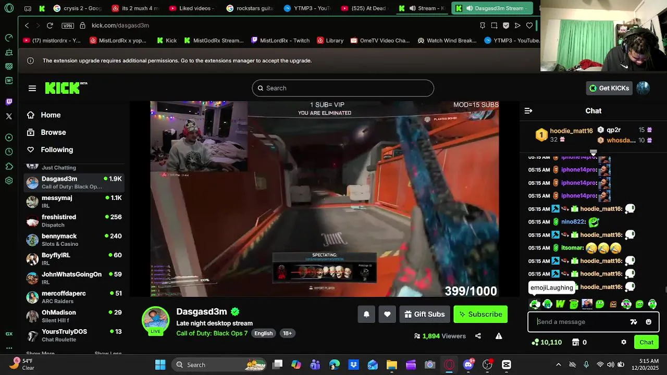Open Browse in Kick sidebar
Image resolution: width=667 pixels, height=375 pixels.
pyautogui.click(x=53, y=132)
